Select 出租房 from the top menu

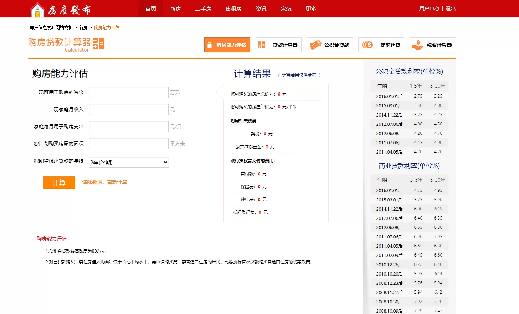pos(234,9)
